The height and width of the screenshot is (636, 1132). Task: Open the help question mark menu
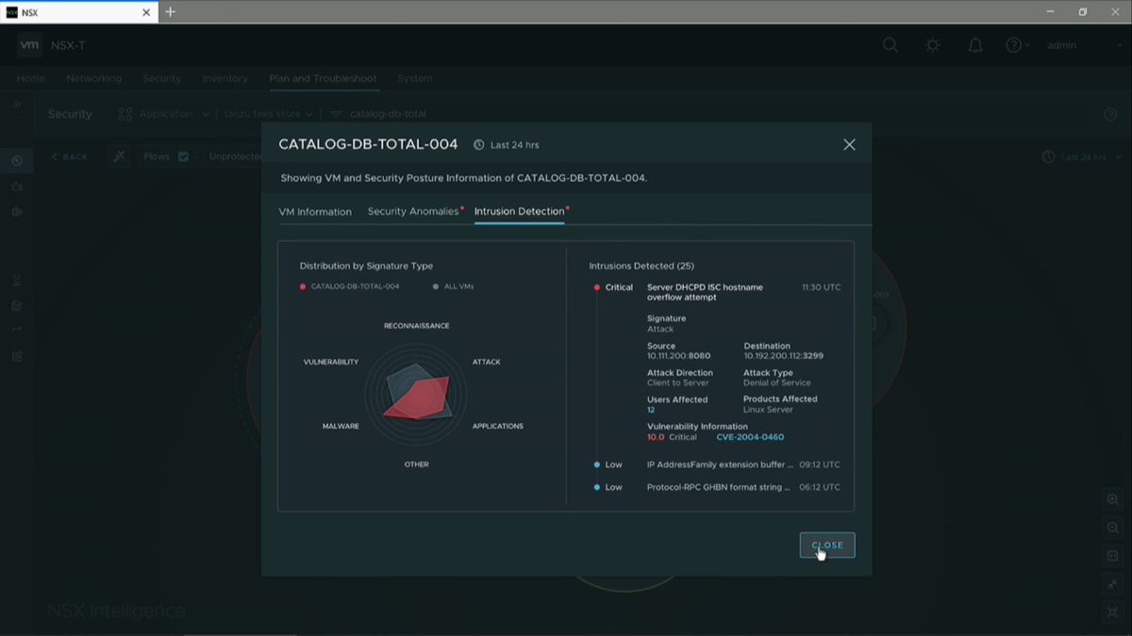tap(1017, 45)
